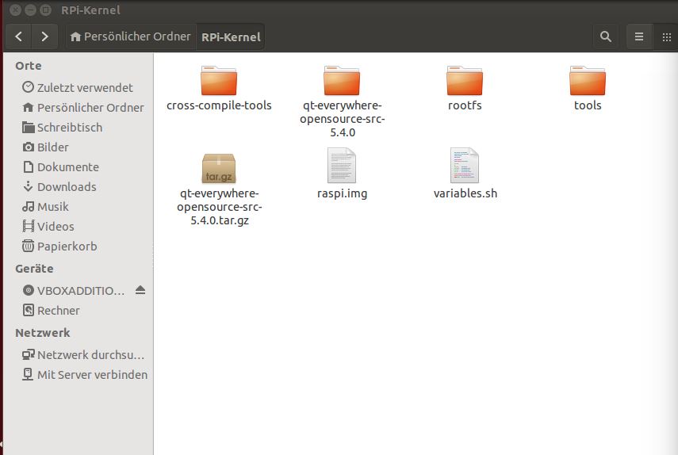Click qt-everywhere-opensource-src-5.4.0.tar.gz file name
The width and height of the screenshot is (678, 455).
(219, 207)
